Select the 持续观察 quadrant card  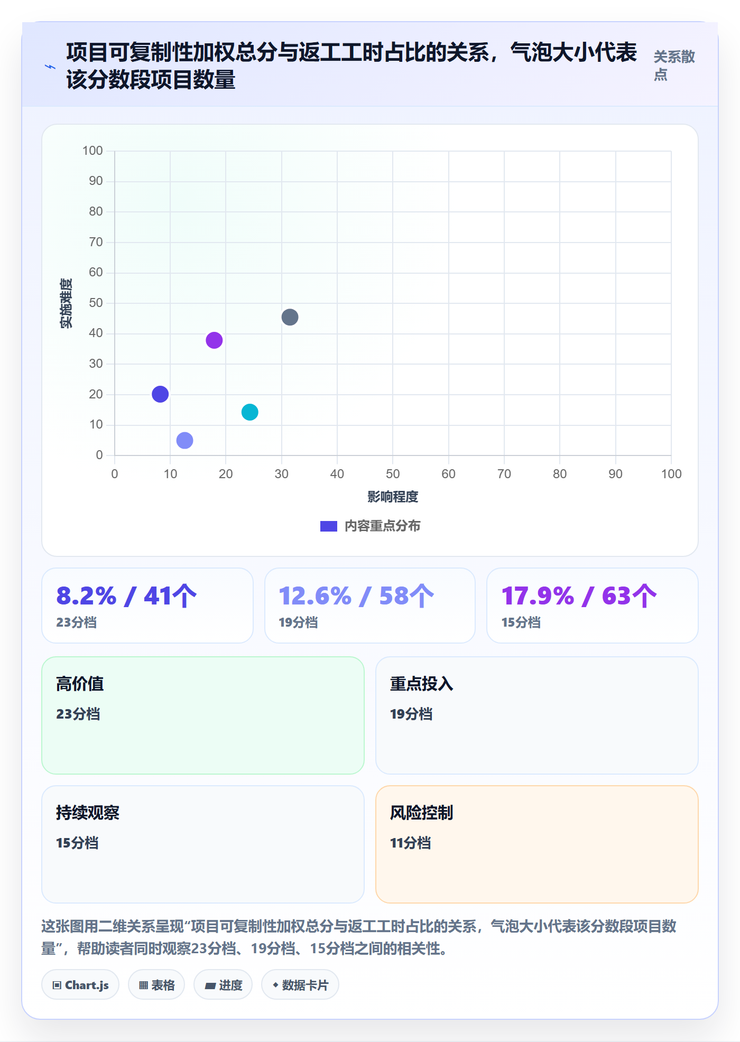coord(203,844)
